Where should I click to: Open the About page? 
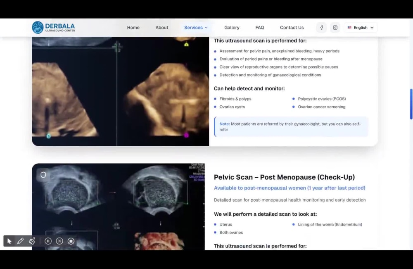(162, 27)
